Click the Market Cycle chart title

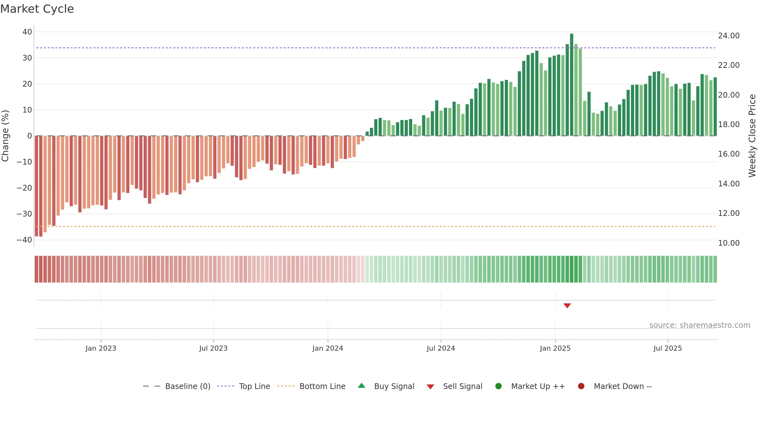[37, 9]
